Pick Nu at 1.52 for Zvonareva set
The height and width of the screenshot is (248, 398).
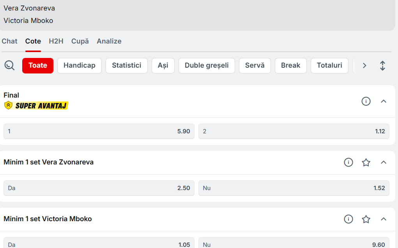coord(294,188)
